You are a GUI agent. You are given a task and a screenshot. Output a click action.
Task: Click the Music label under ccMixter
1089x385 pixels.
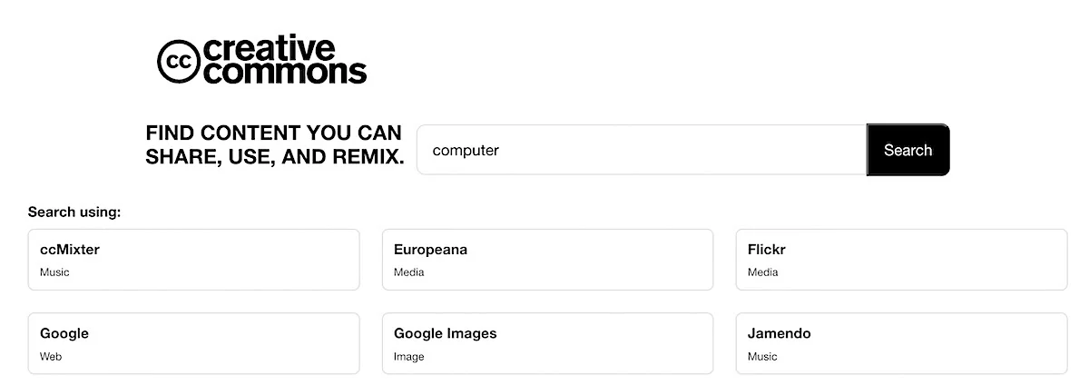[x=54, y=272]
